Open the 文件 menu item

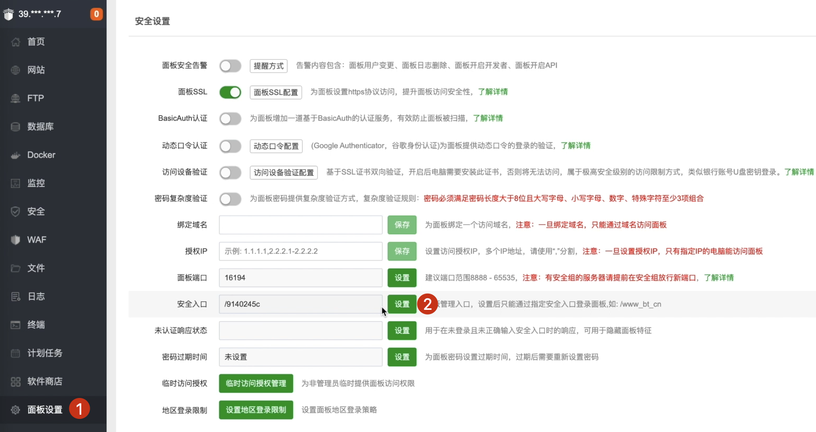36,268
